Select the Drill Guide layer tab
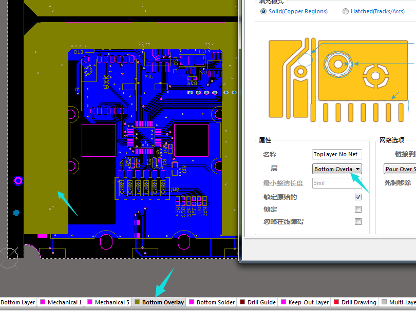Screen dimensions: 416x311 [x=261, y=302]
